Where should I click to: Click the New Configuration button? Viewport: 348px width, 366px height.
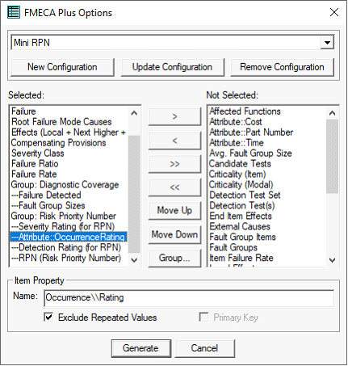coord(62,67)
